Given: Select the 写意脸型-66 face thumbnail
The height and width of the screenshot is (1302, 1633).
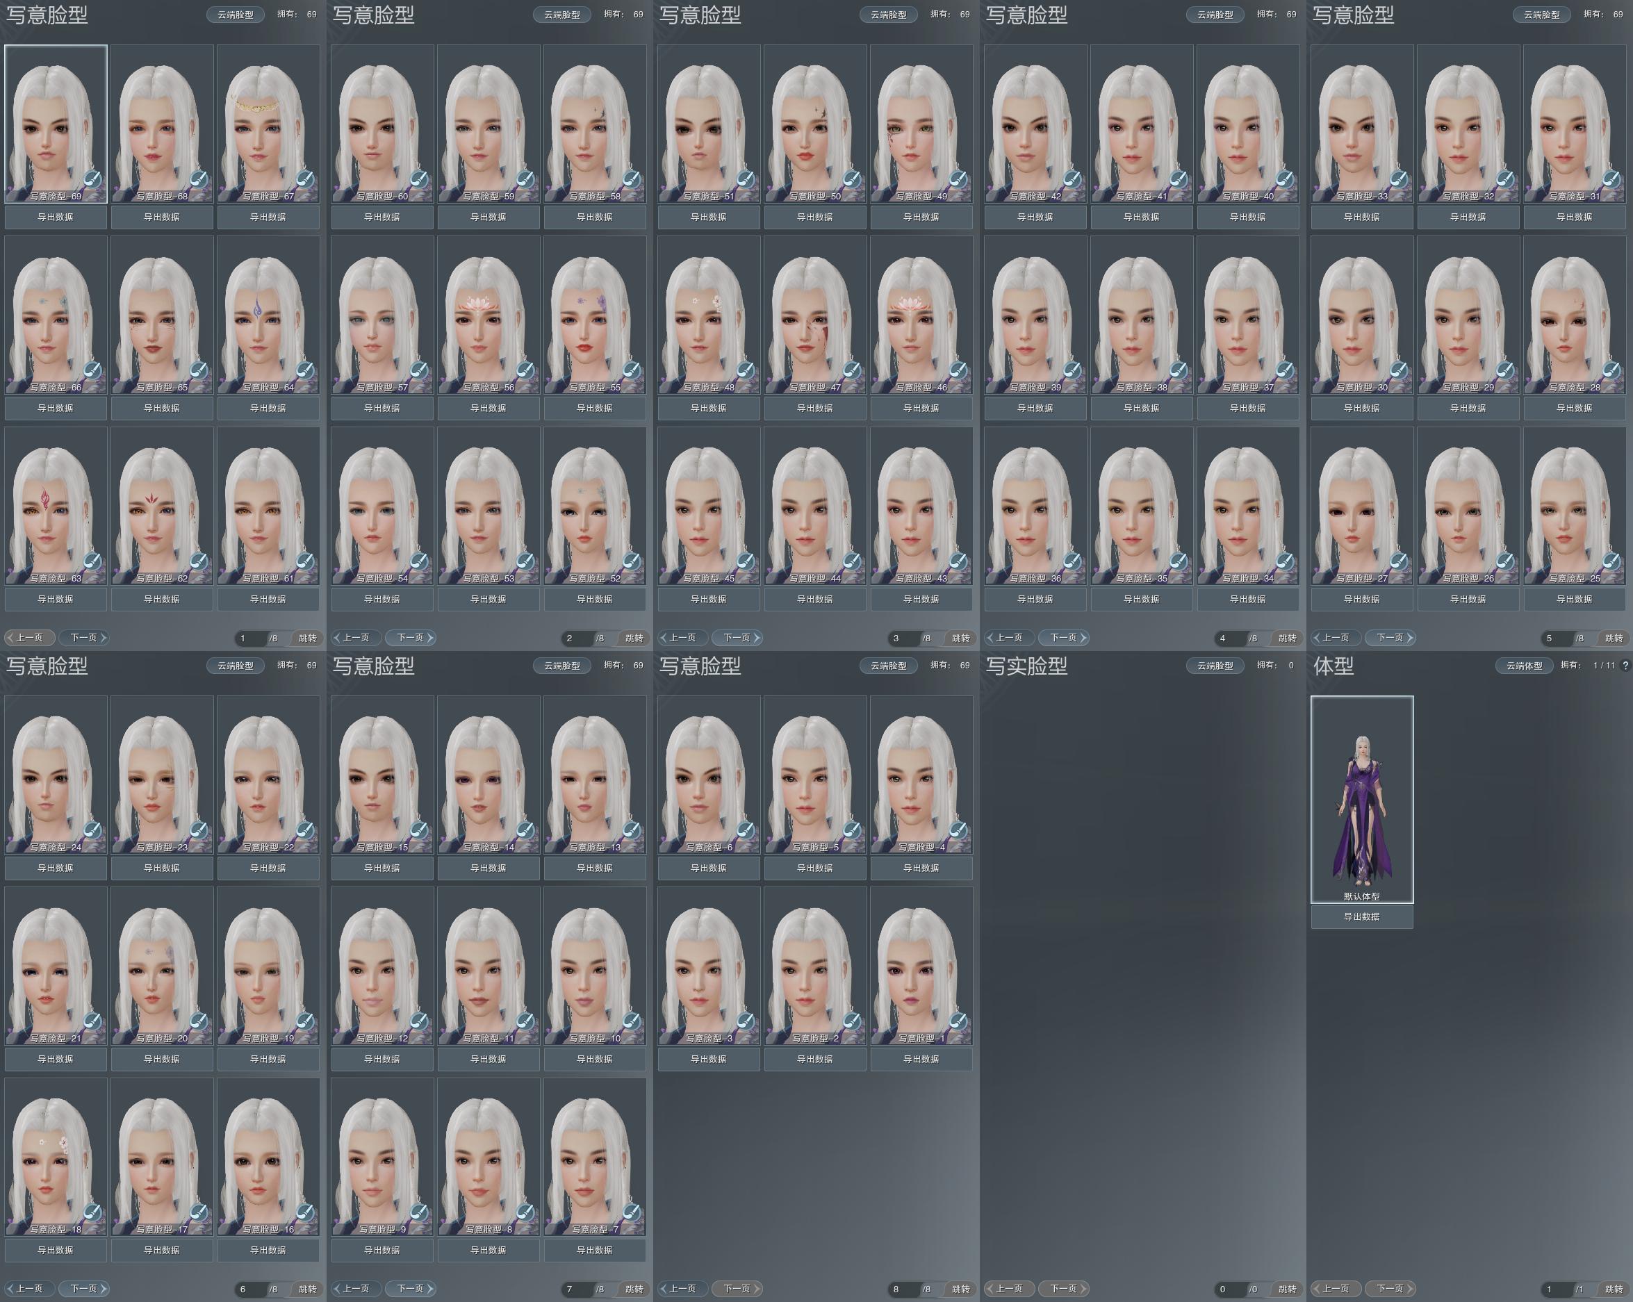Looking at the screenshot, I should tap(56, 314).
